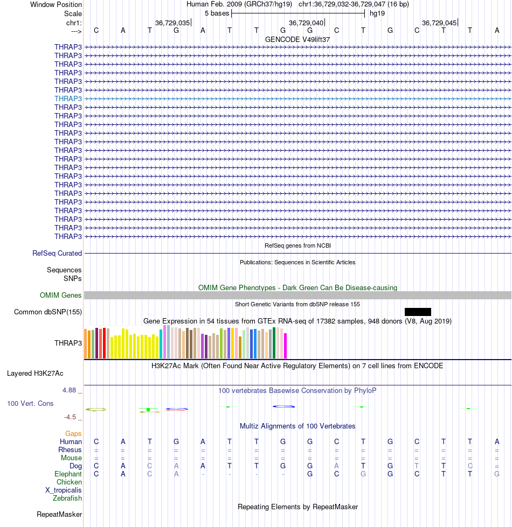Open 'Publications: Sequences in Scientific Articles' title
The width and height of the screenshot is (512, 527).
tap(297, 262)
